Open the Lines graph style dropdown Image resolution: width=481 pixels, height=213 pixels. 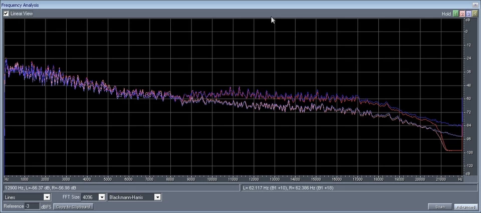[x=47, y=197]
